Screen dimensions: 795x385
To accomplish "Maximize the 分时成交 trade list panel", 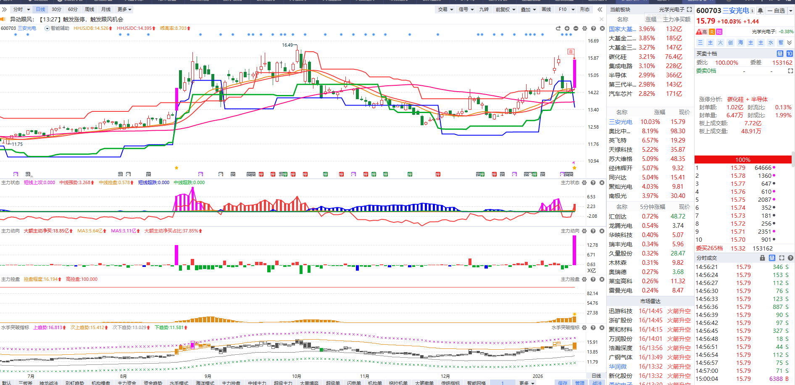I will [782, 258].
